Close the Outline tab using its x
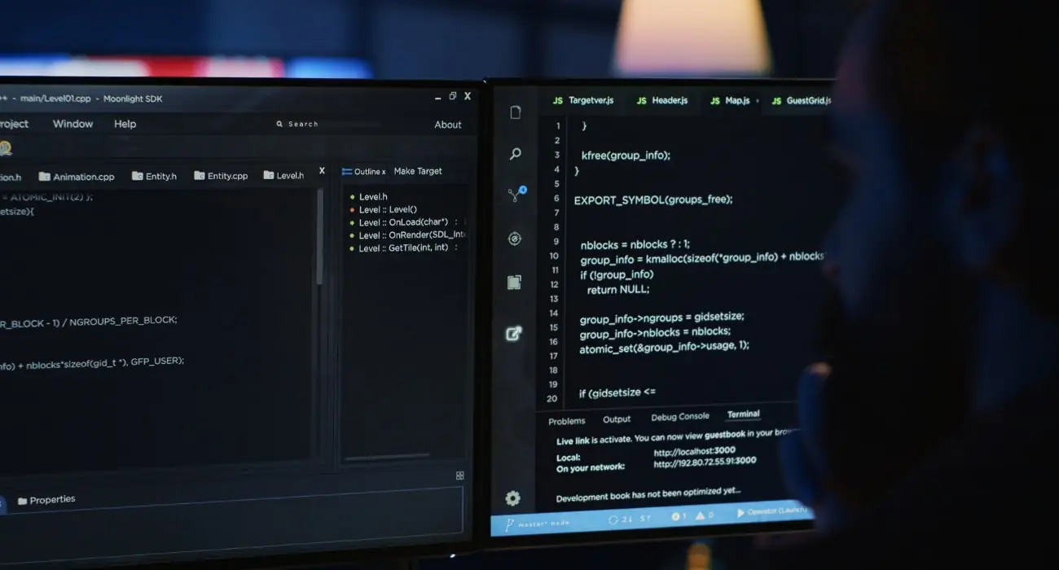The image size is (1059, 570). coord(383,173)
